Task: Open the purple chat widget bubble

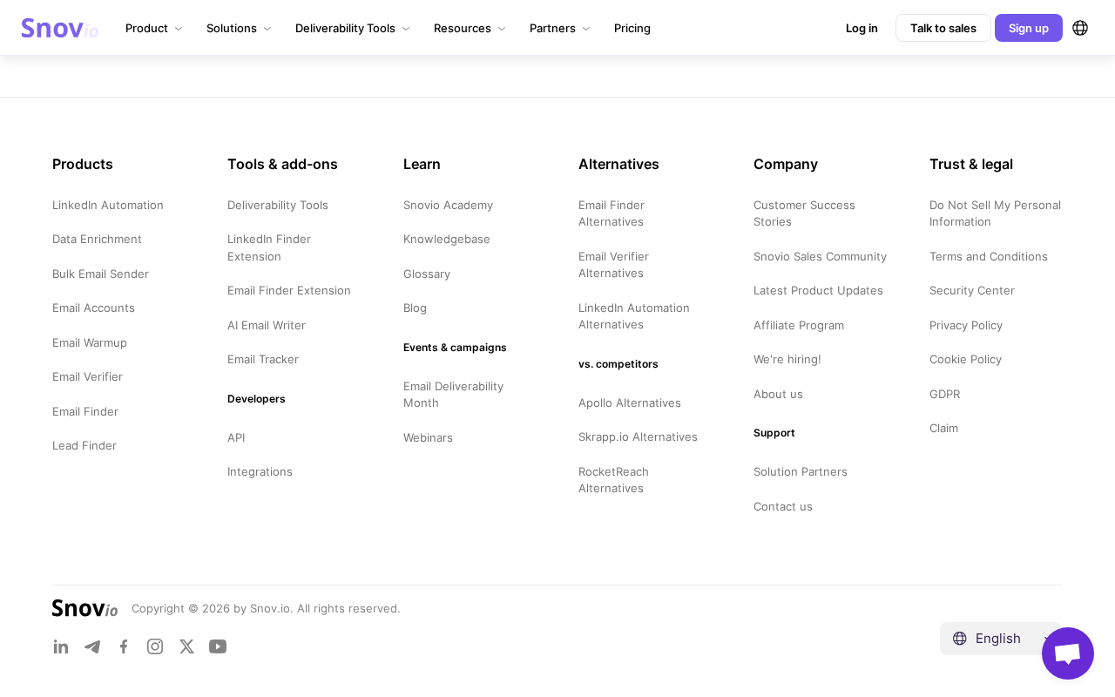Action: pos(1068,653)
